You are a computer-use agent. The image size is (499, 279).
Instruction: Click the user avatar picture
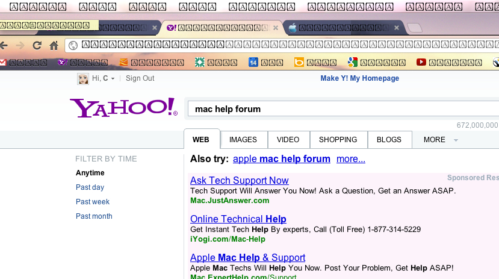click(82, 79)
